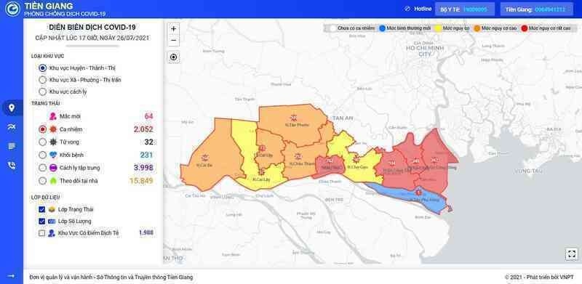Click the locate-me target map button

point(173,57)
